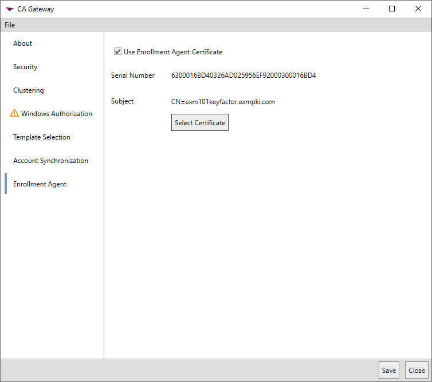The width and height of the screenshot is (432, 382).
Task: Show the Account Synchronization section
Action: pyautogui.click(x=51, y=161)
